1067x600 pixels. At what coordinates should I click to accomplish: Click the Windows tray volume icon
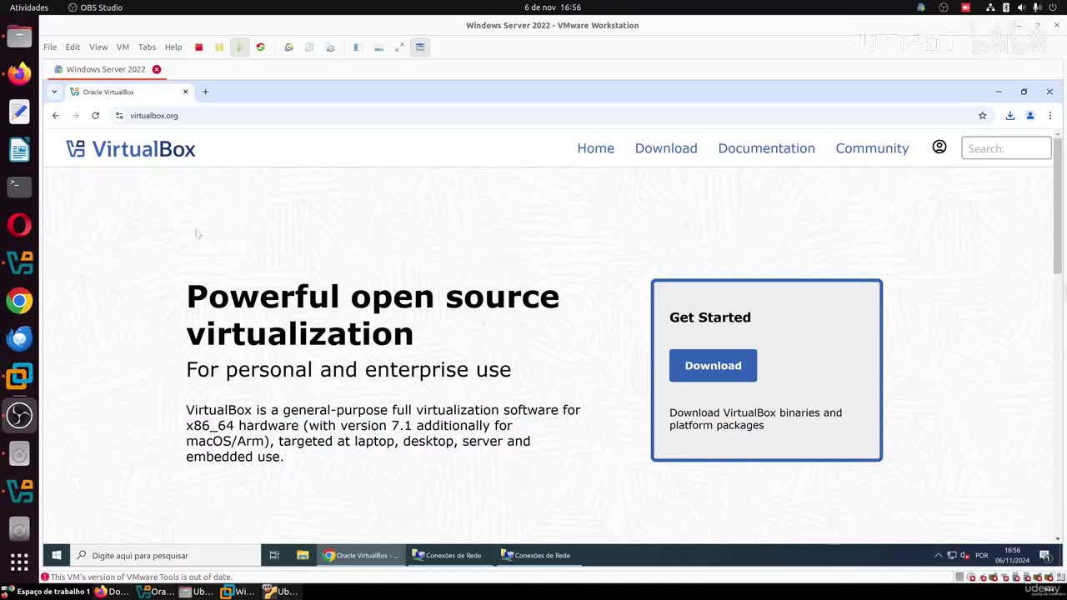964,555
